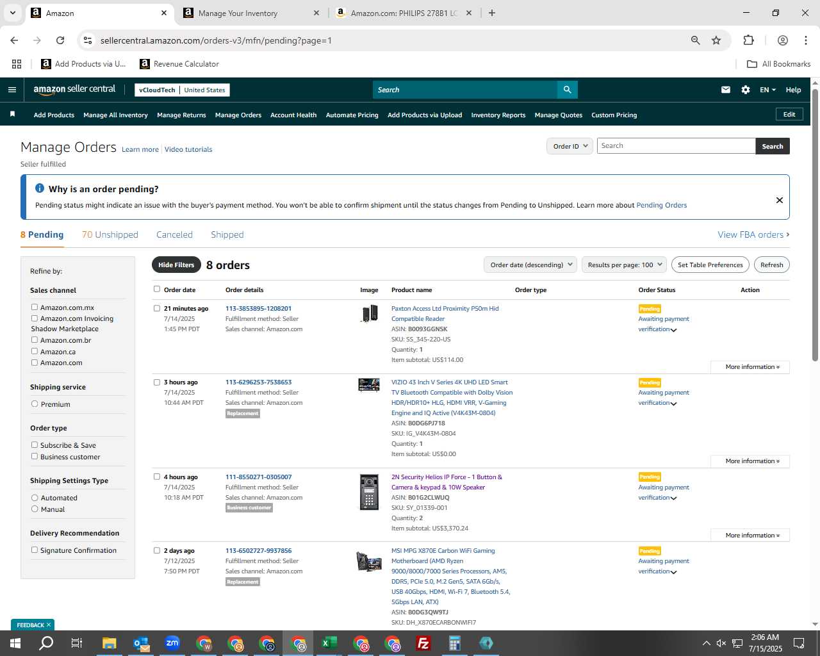The image size is (820, 656).
Task: Select the Premium shipping service radio
Action: click(35, 404)
